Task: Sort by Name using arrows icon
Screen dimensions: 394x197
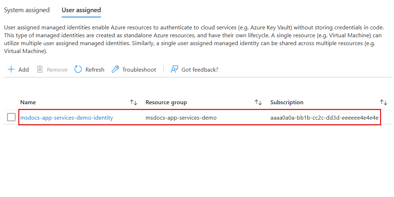Action: [134, 102]
